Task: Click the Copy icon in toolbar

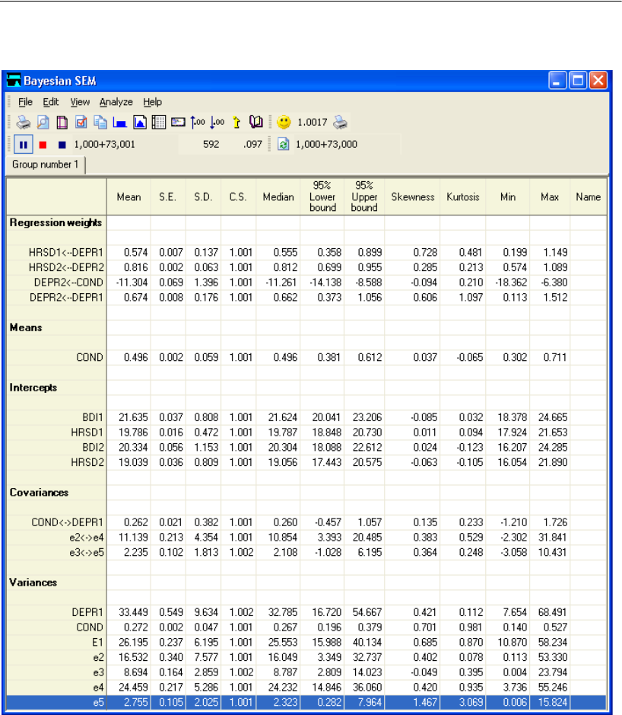Action: 100,122
